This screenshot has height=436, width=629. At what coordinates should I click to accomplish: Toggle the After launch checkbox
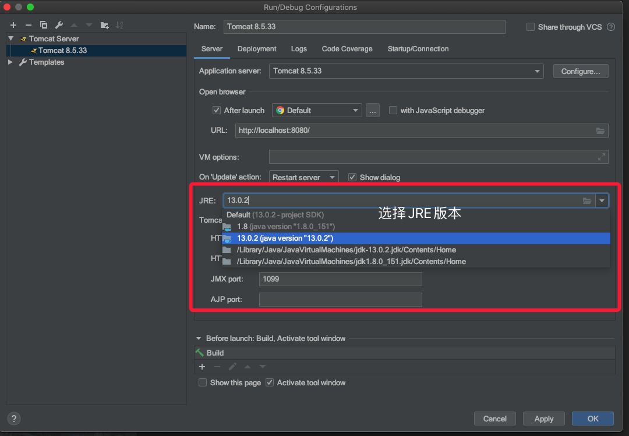tap(217, 110)
